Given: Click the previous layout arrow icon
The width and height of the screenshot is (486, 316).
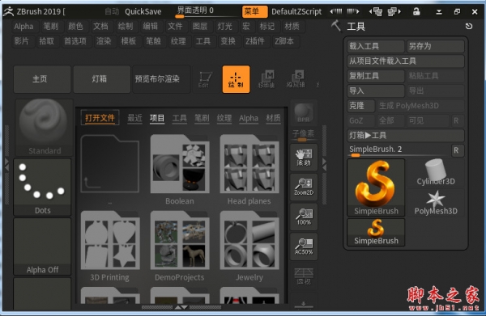Looking at the screenshot, I should 336,11.
